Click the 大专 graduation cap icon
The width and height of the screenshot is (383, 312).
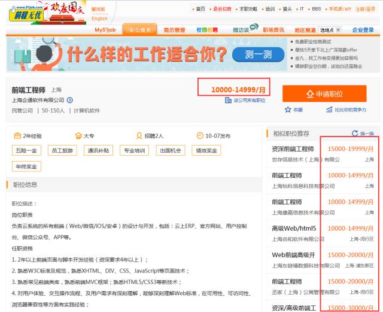click(x=78, y=136)
